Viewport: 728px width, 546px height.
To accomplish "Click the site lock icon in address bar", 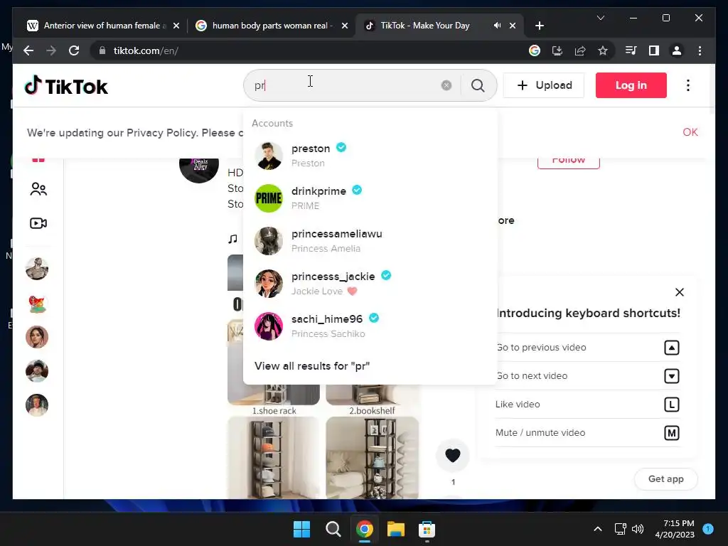I will [x=102, y=50].
